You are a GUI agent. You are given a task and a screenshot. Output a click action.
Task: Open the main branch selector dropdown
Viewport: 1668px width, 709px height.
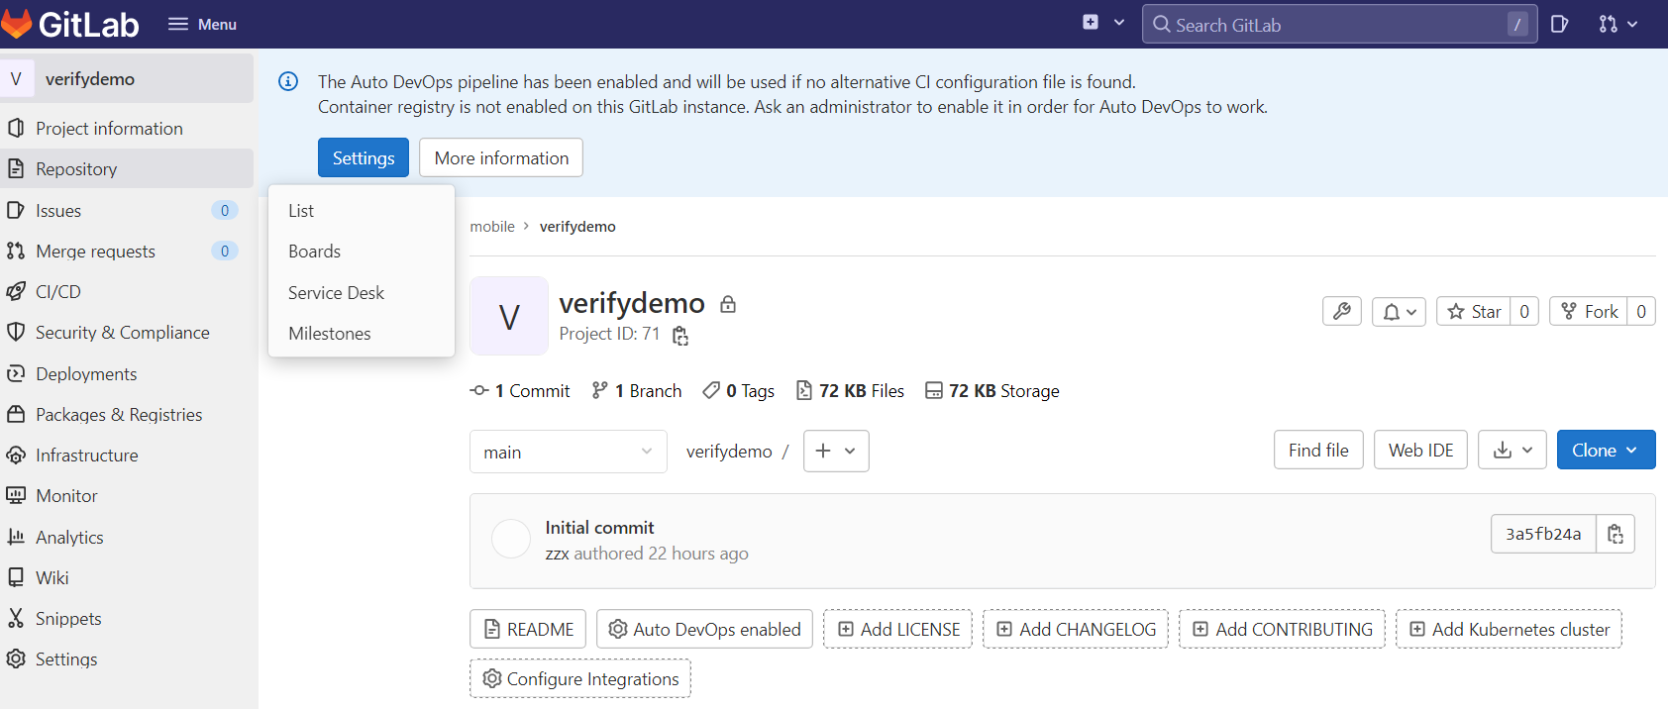(569, 452)
